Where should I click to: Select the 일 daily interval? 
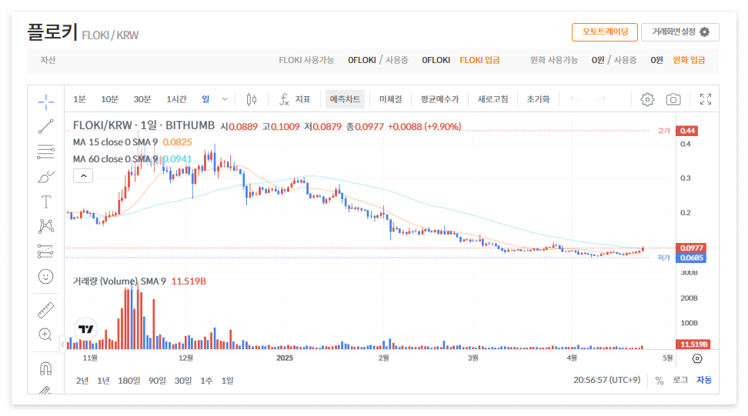pos(205,99)
